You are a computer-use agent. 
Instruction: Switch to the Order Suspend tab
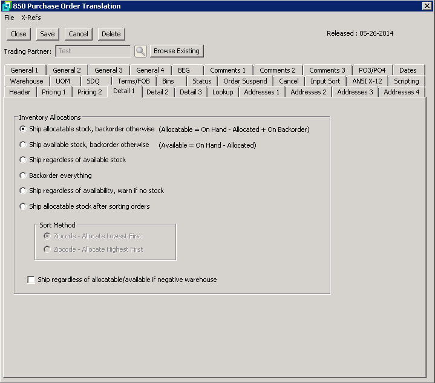(x=245, y=81)
